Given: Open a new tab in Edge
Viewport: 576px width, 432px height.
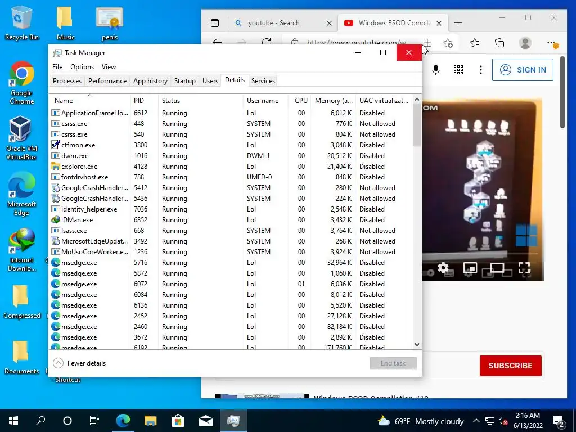Looking at the screenshot, I should (x=458, y=23).
